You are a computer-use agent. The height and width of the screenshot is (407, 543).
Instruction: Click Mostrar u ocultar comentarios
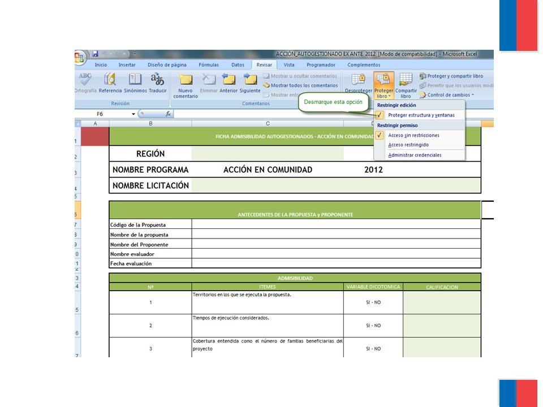pyautogui.click(x=300, y=76)
